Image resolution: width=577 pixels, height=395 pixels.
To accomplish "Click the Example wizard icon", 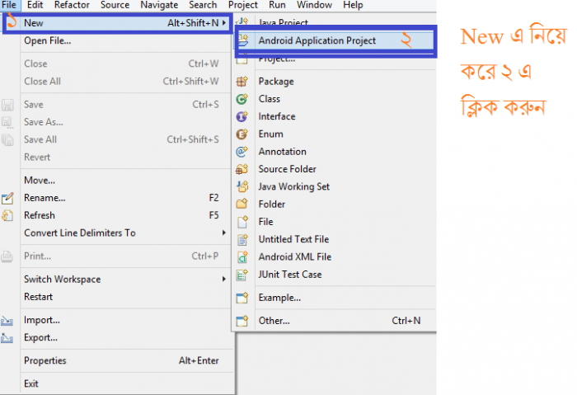I will point(242,298).
